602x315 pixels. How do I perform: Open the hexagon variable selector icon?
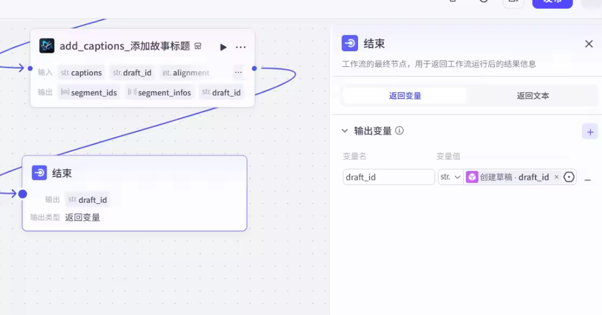click(568, 177)
